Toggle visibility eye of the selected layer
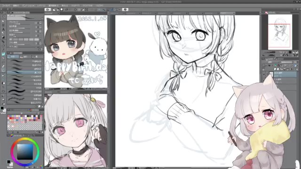Screen dimensions: 301x169 coord(264,74)
